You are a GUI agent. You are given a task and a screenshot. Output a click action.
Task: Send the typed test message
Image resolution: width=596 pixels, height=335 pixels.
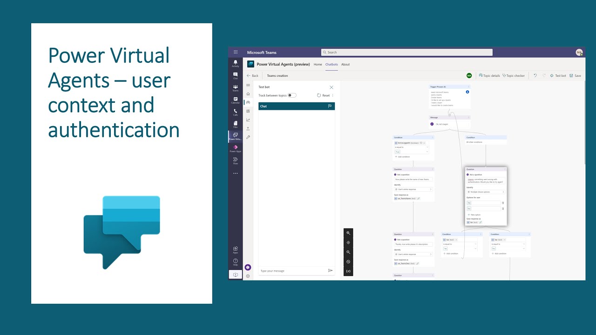point(331,270)
